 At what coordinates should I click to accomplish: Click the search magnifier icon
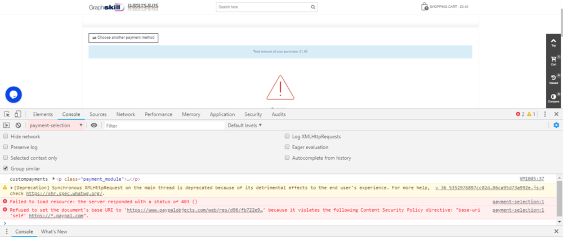313,7
